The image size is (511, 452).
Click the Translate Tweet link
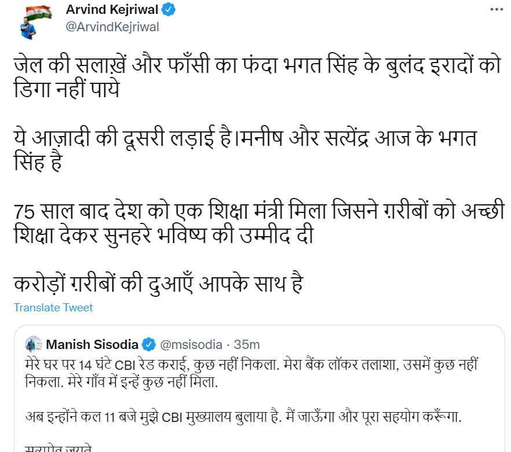point(53,307)
